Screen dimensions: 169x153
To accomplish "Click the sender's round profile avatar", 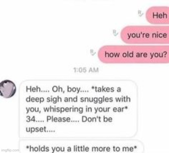I will point(8,89).
